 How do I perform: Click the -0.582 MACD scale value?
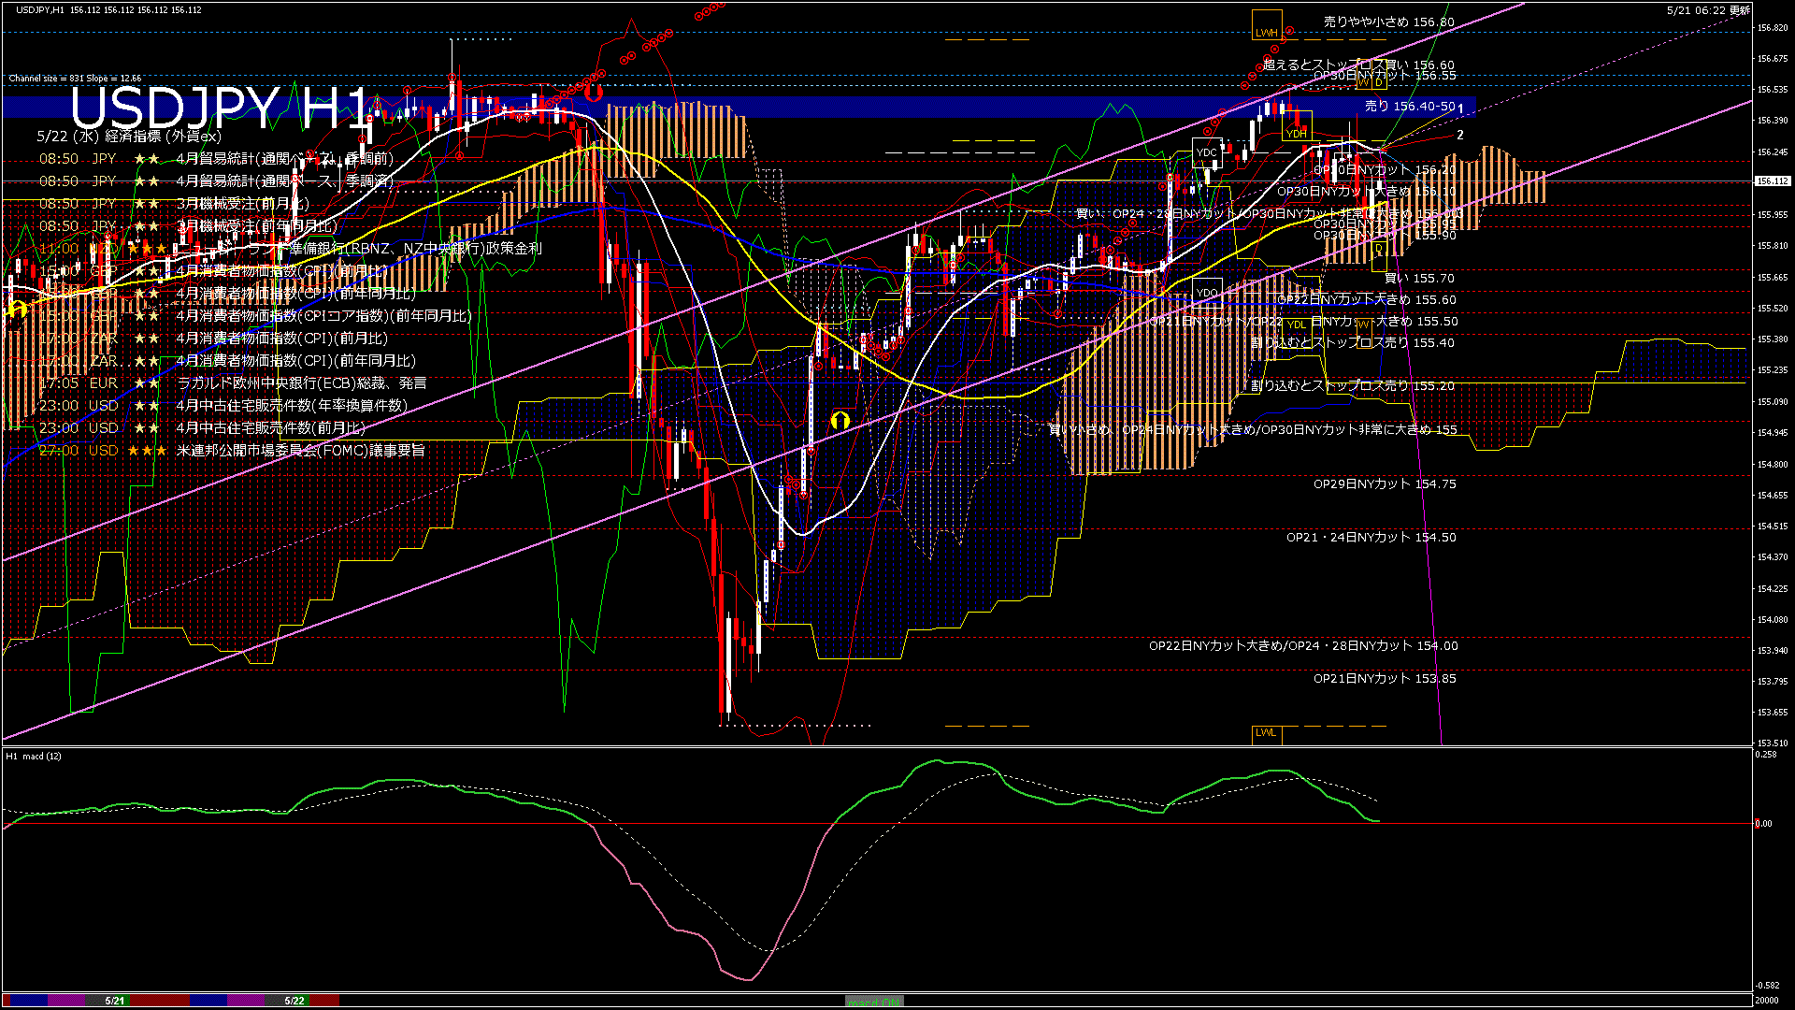pyautogui.click(x=1767, y=986)
